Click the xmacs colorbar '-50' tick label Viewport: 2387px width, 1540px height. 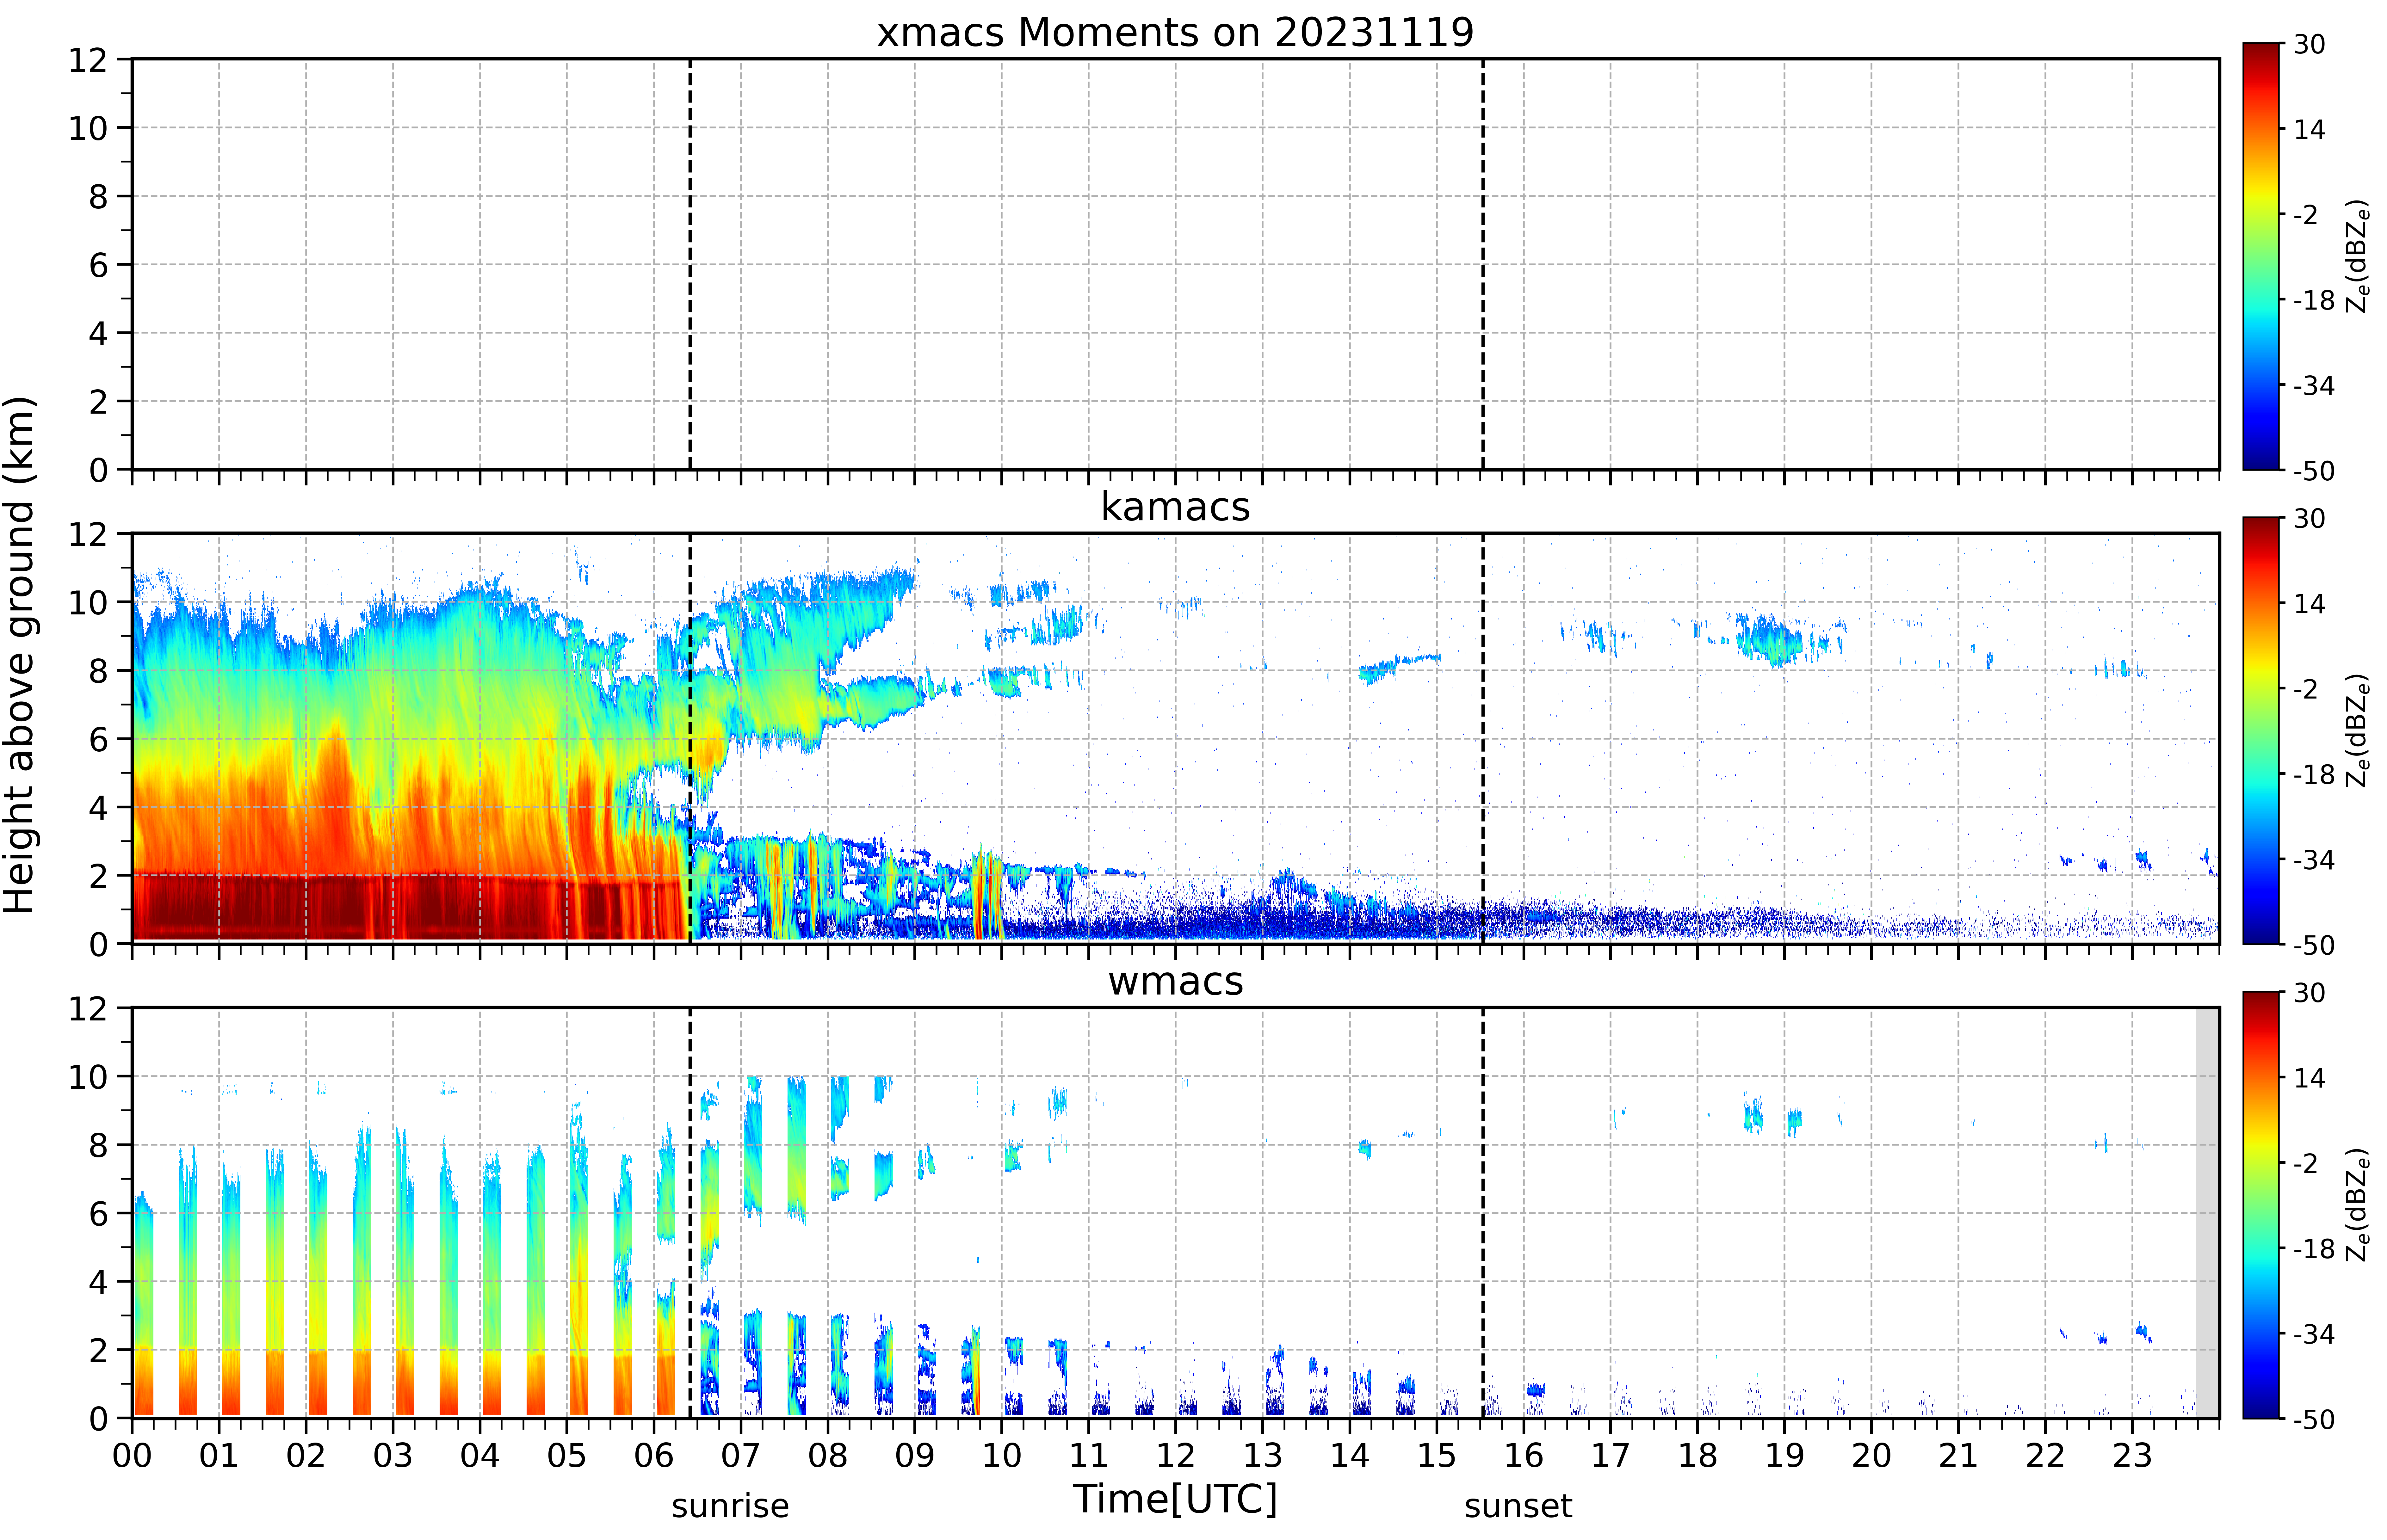(2314, 471)
